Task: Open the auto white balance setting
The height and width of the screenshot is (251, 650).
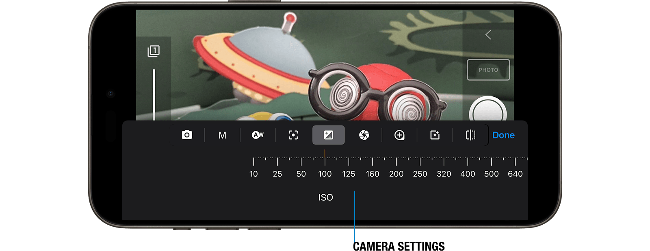Action: [258, 135]
